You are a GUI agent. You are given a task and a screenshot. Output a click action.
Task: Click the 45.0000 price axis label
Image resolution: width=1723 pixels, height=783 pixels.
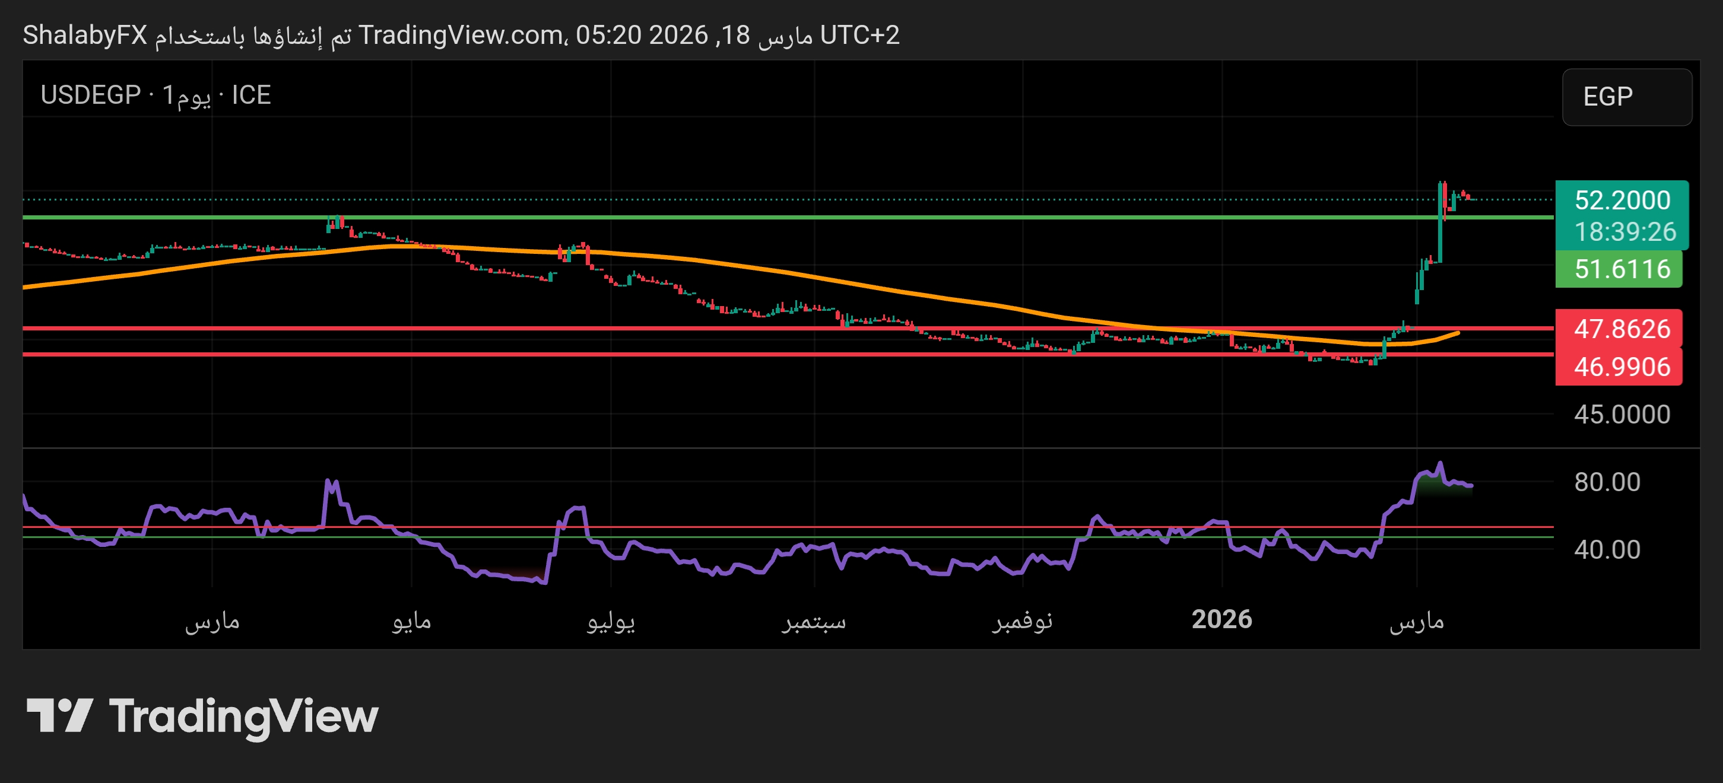pyautogui.click(x=1622, y=415)
